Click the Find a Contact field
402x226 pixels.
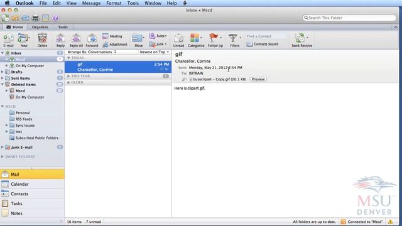coord(266,36)
